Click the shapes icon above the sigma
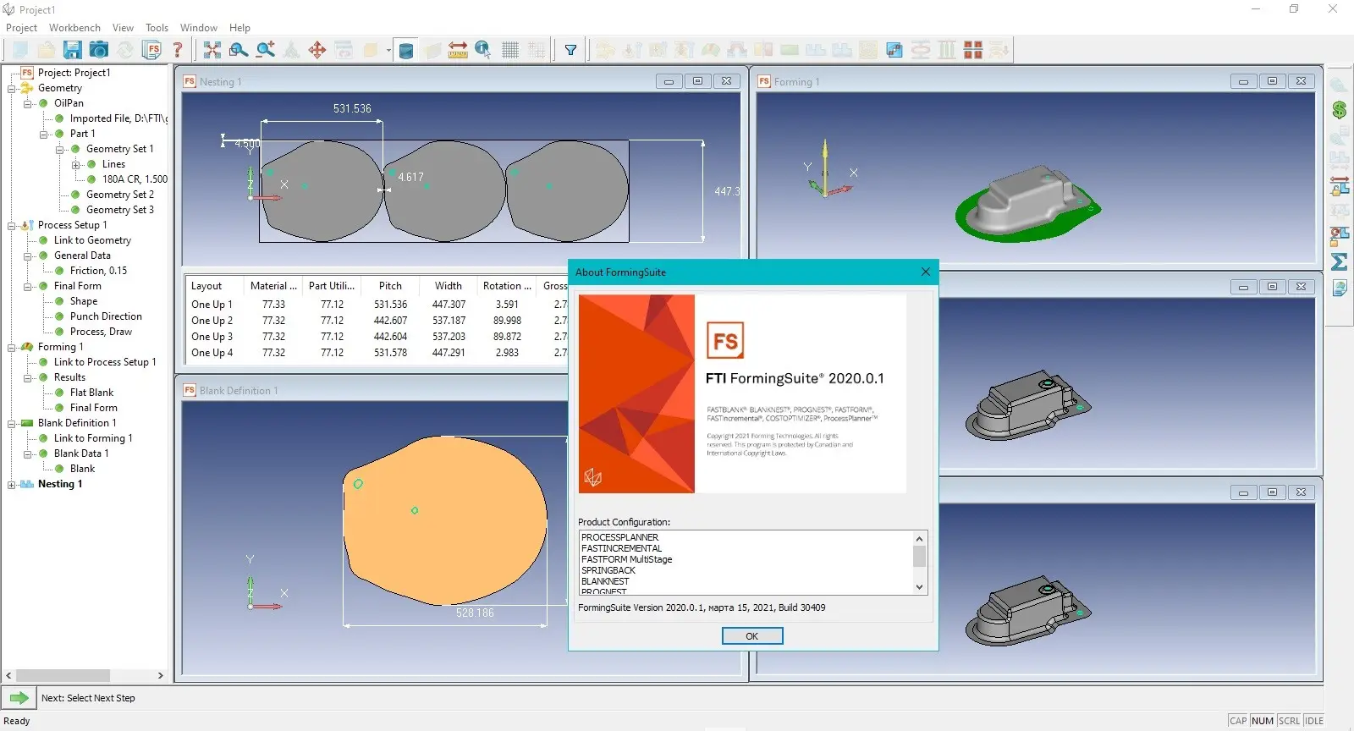The image size is (1354, 731). pos(1339,237)
